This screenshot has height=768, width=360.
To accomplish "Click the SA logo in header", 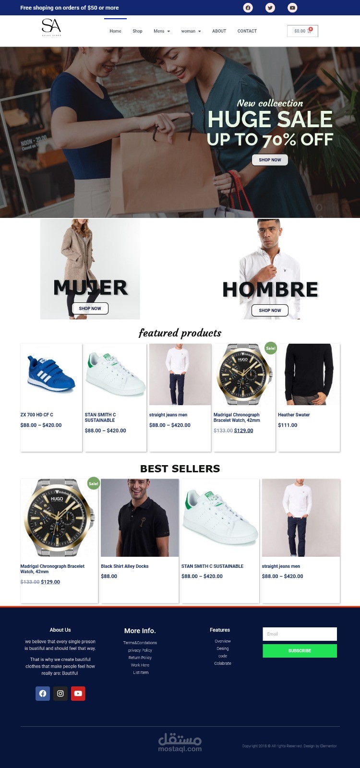I will 51,27.
